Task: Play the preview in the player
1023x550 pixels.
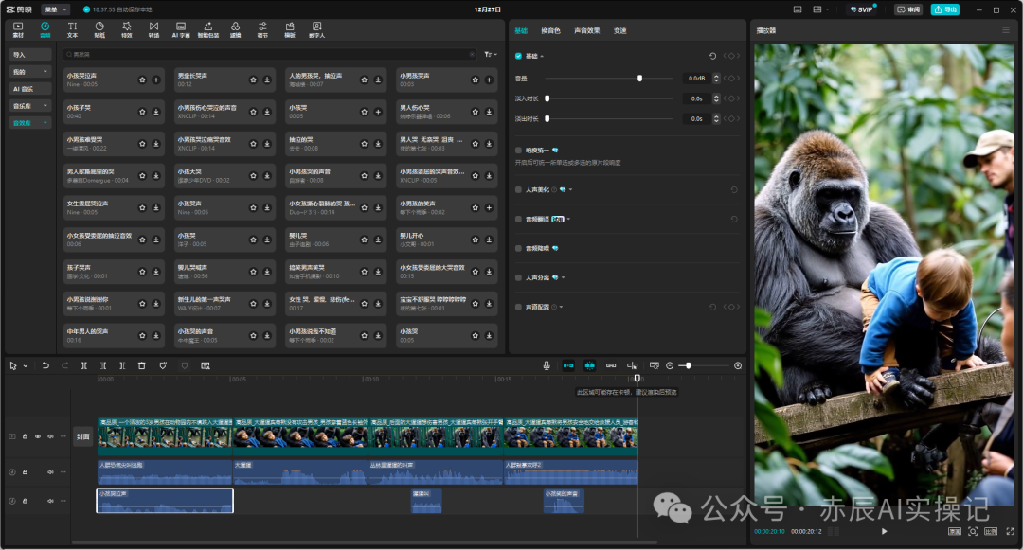Action: pos(884,531)
